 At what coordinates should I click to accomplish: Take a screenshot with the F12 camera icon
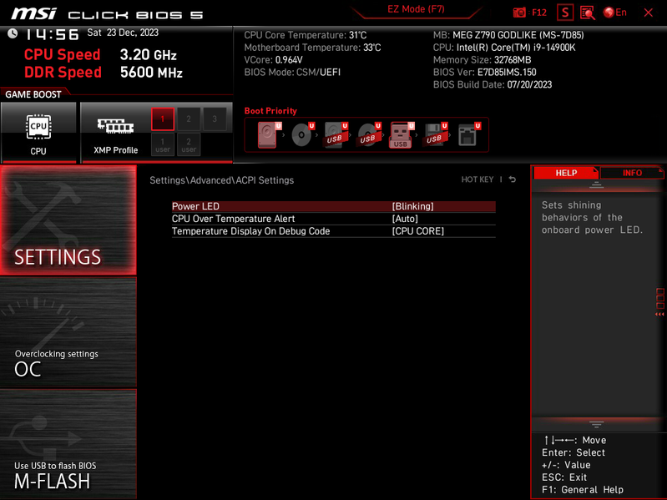tap(529, 13)
